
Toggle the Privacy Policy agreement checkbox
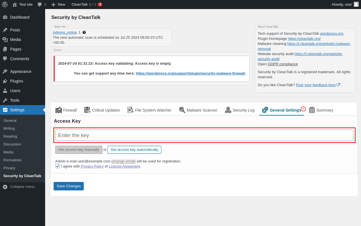[58, 166]
